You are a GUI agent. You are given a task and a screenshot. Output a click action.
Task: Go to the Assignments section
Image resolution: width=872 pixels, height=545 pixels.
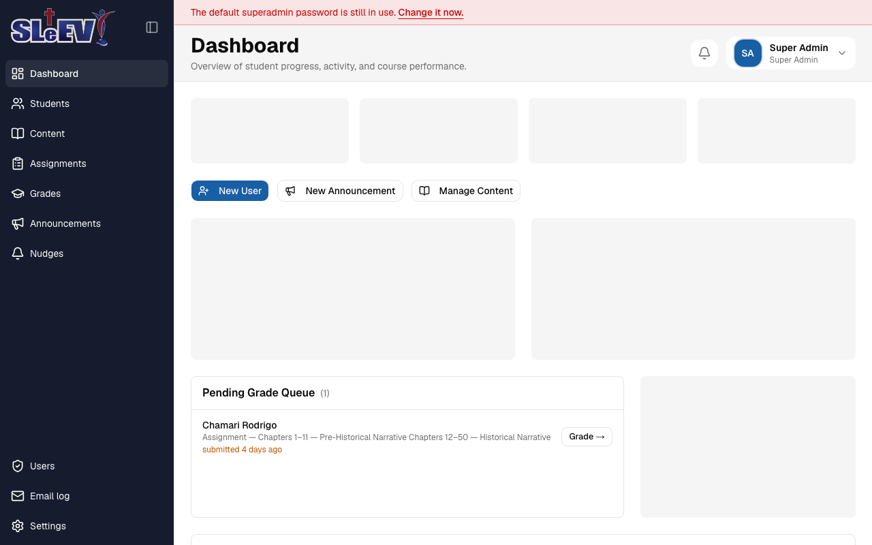87,163
